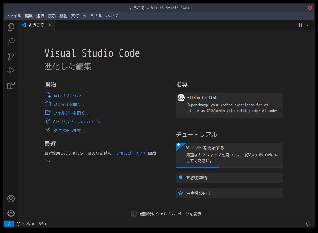Click the remote connect icon by 次に接続します
The height and width of the screenshot is (233, 318).
click(x=48, y=130)
